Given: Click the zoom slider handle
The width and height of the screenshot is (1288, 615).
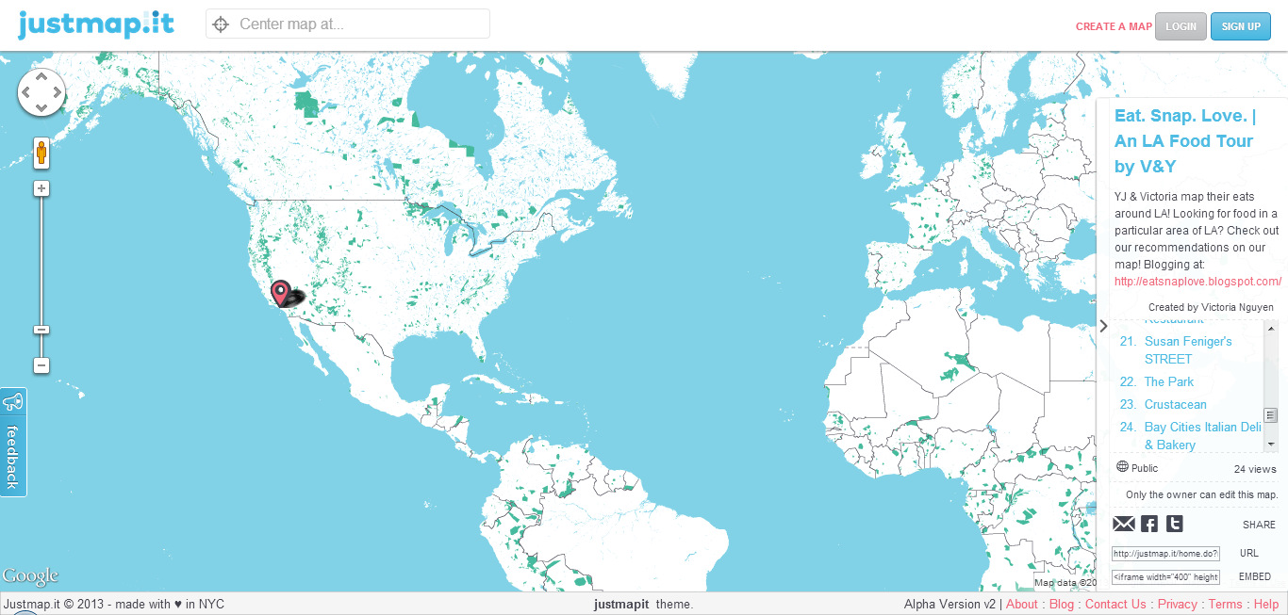Looking at the screenshot, I should tap(41, 330).
